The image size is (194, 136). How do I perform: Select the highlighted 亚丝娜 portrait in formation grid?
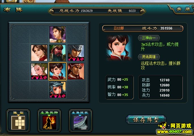(58, 71)
